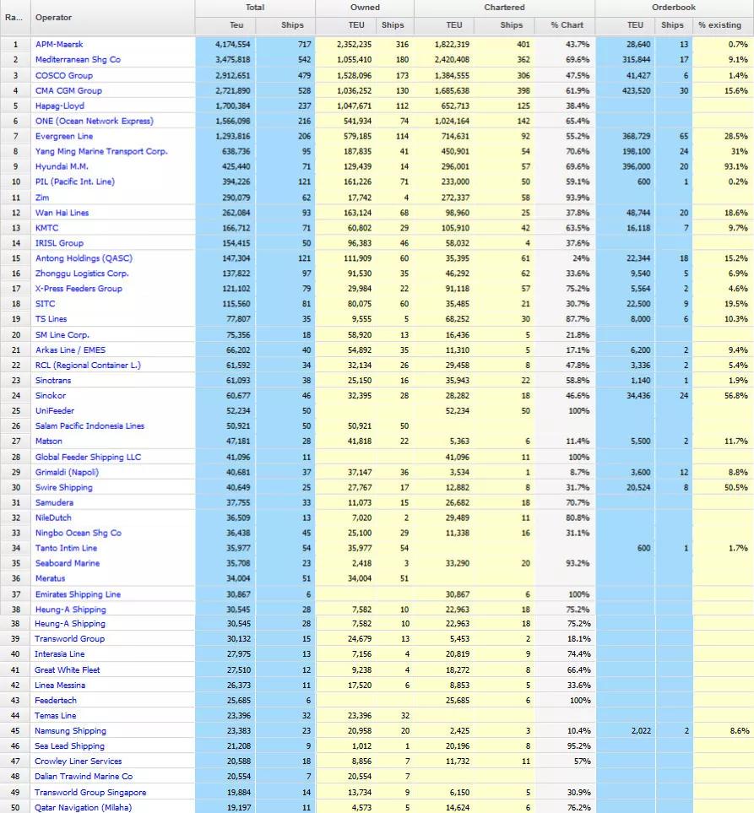
Task: Open the SITC operator link
Action: click(x=45, y=303)
